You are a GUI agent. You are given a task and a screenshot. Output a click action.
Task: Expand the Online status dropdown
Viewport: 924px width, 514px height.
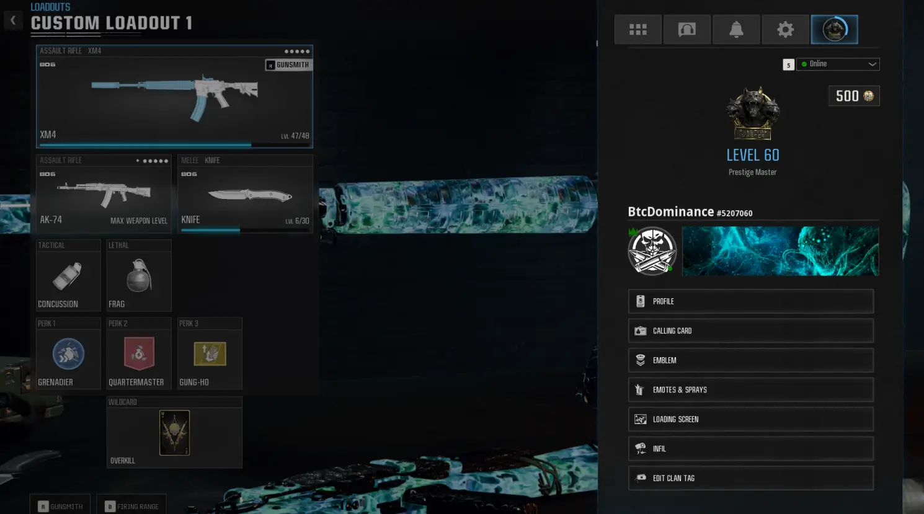click(x=838, y=64)
